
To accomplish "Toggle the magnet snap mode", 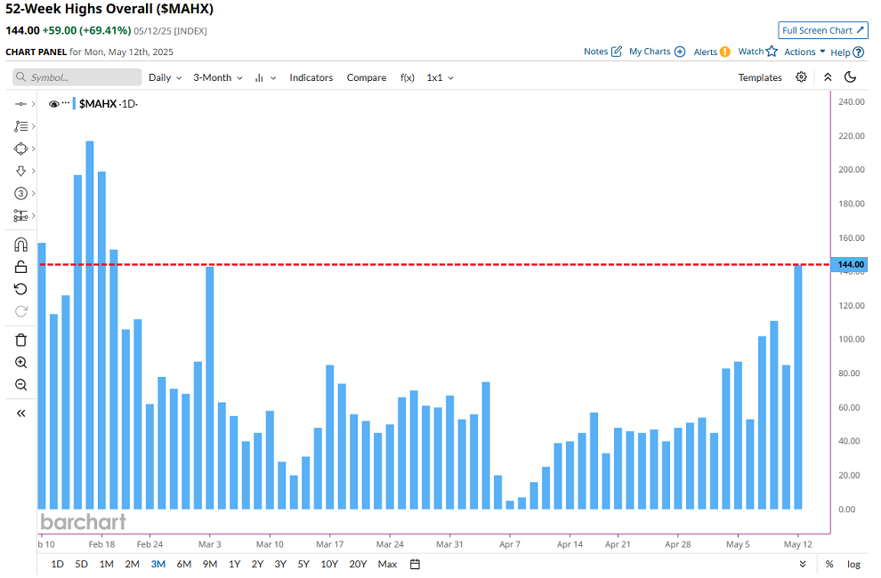I will point(21,245).
